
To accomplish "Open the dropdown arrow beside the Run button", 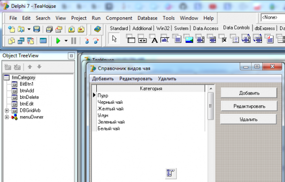I will pyautogui.click(x=66, y=41).
